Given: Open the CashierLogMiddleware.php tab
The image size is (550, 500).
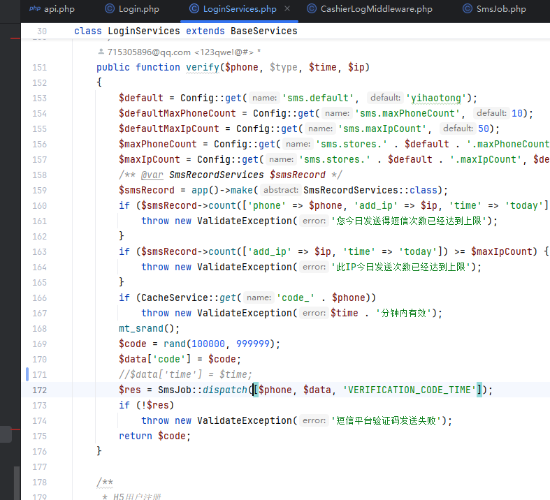Looking at the screenshot, I should 370,9.
